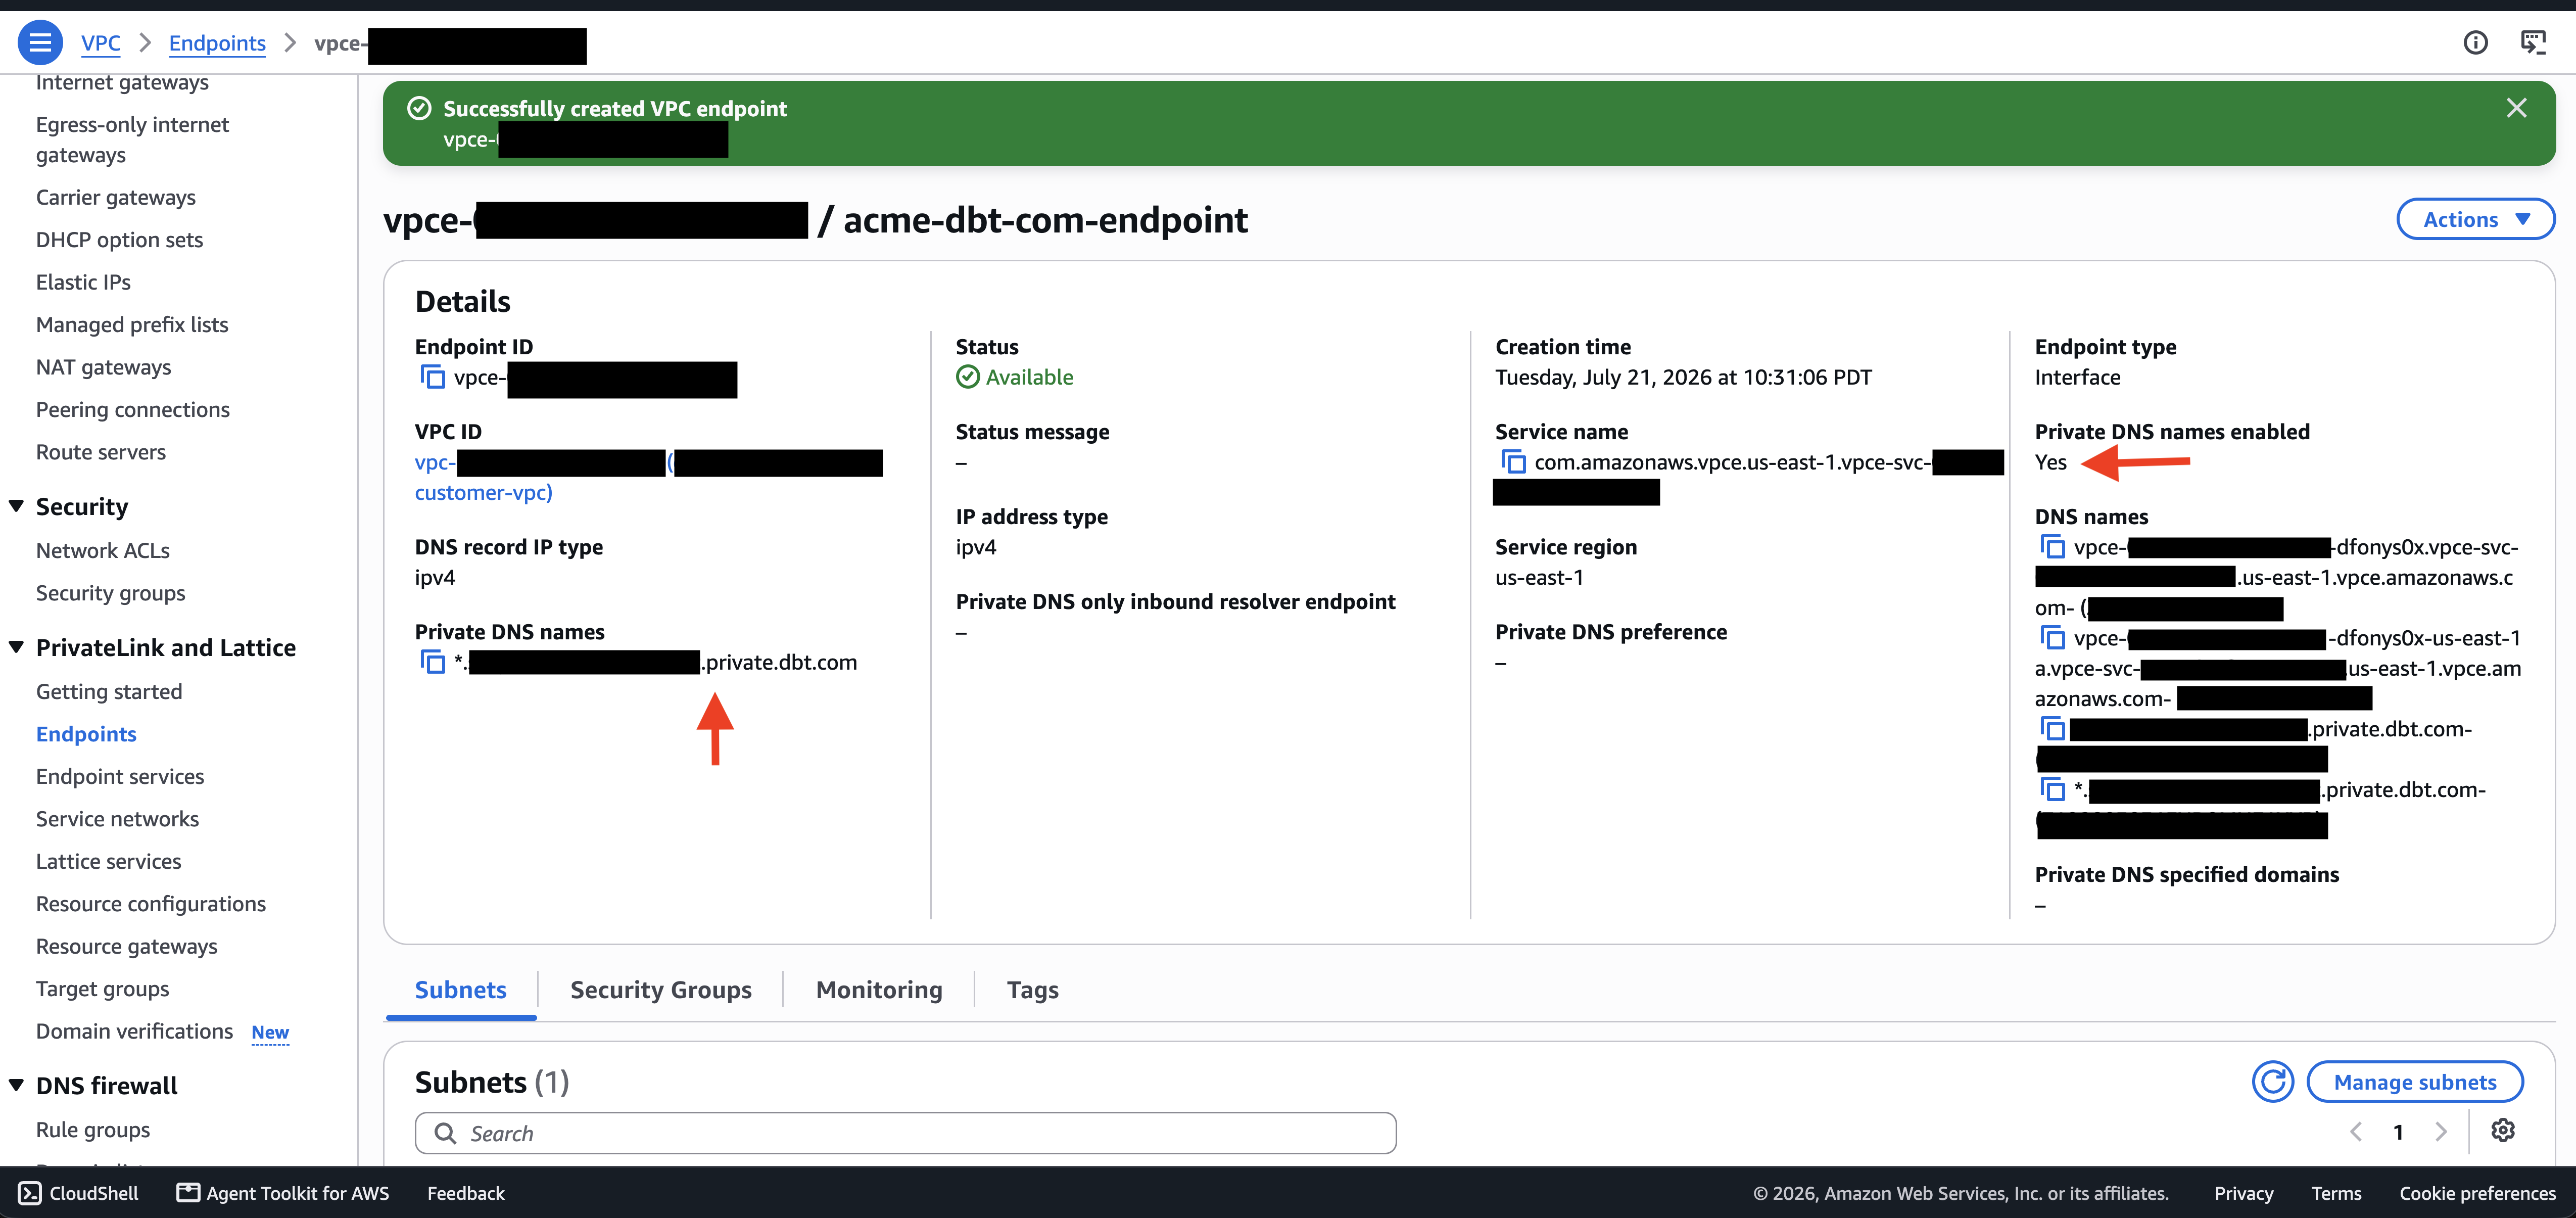The image size is (2576, 1218).
Task: Open Elastic IPs in sidebar
Action: pos(83,282)
